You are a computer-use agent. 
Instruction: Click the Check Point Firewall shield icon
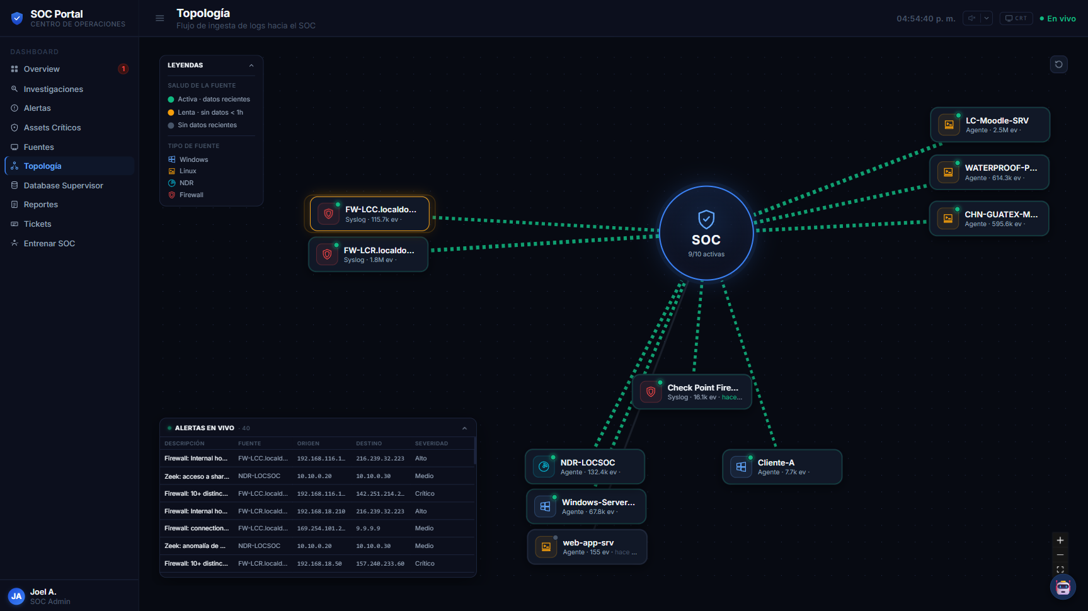[x=651, y=392]
